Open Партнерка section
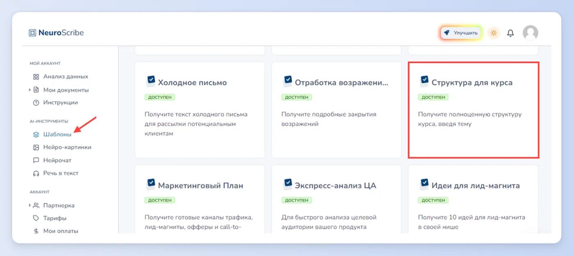The image size is (574, 256). (x=59, y=205)
